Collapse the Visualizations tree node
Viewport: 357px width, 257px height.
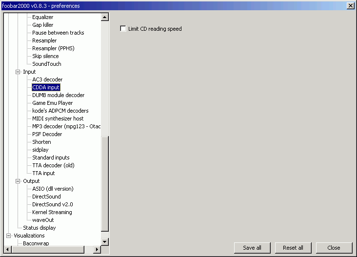coord(8,236)
